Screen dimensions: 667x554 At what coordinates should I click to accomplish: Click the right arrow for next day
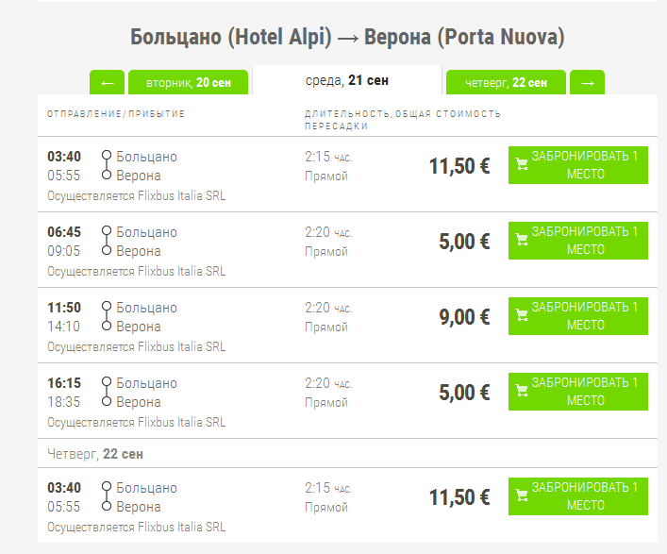point(588,83)
